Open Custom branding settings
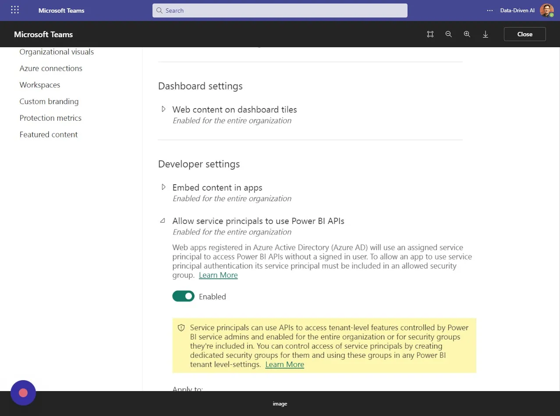 point(49,101)
